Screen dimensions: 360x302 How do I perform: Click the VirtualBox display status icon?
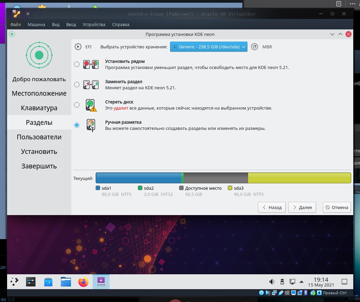tap(293, 293)
